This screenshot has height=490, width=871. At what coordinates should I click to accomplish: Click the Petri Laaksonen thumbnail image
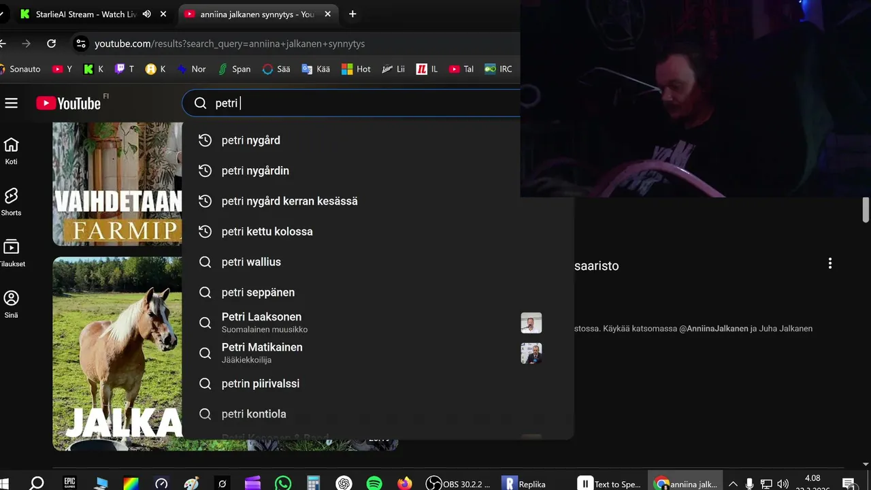pyautogui.click(x=531, y=323)
